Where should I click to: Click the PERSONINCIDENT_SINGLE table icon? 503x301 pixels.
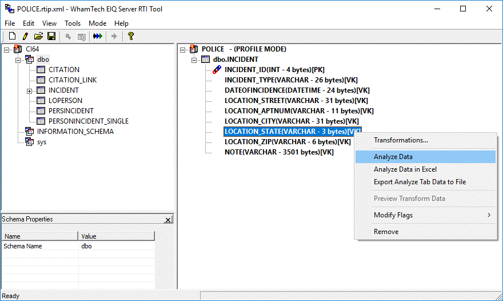(41, 121)
